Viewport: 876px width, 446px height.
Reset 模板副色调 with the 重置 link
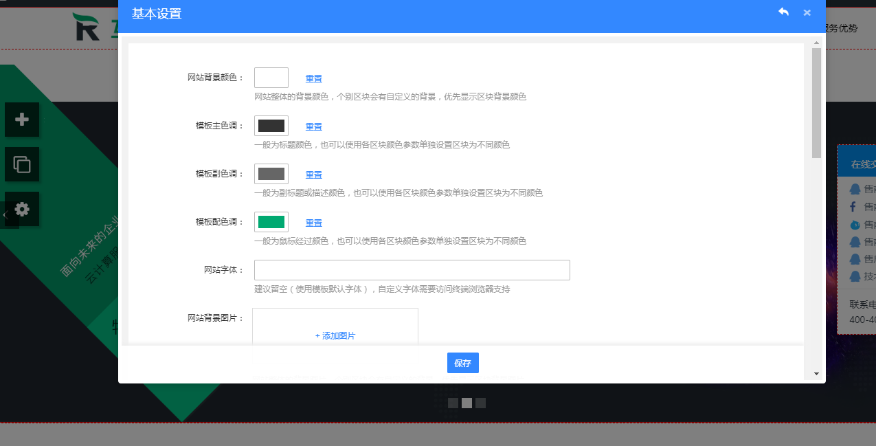pyautogui.click(x=314, y=175)
